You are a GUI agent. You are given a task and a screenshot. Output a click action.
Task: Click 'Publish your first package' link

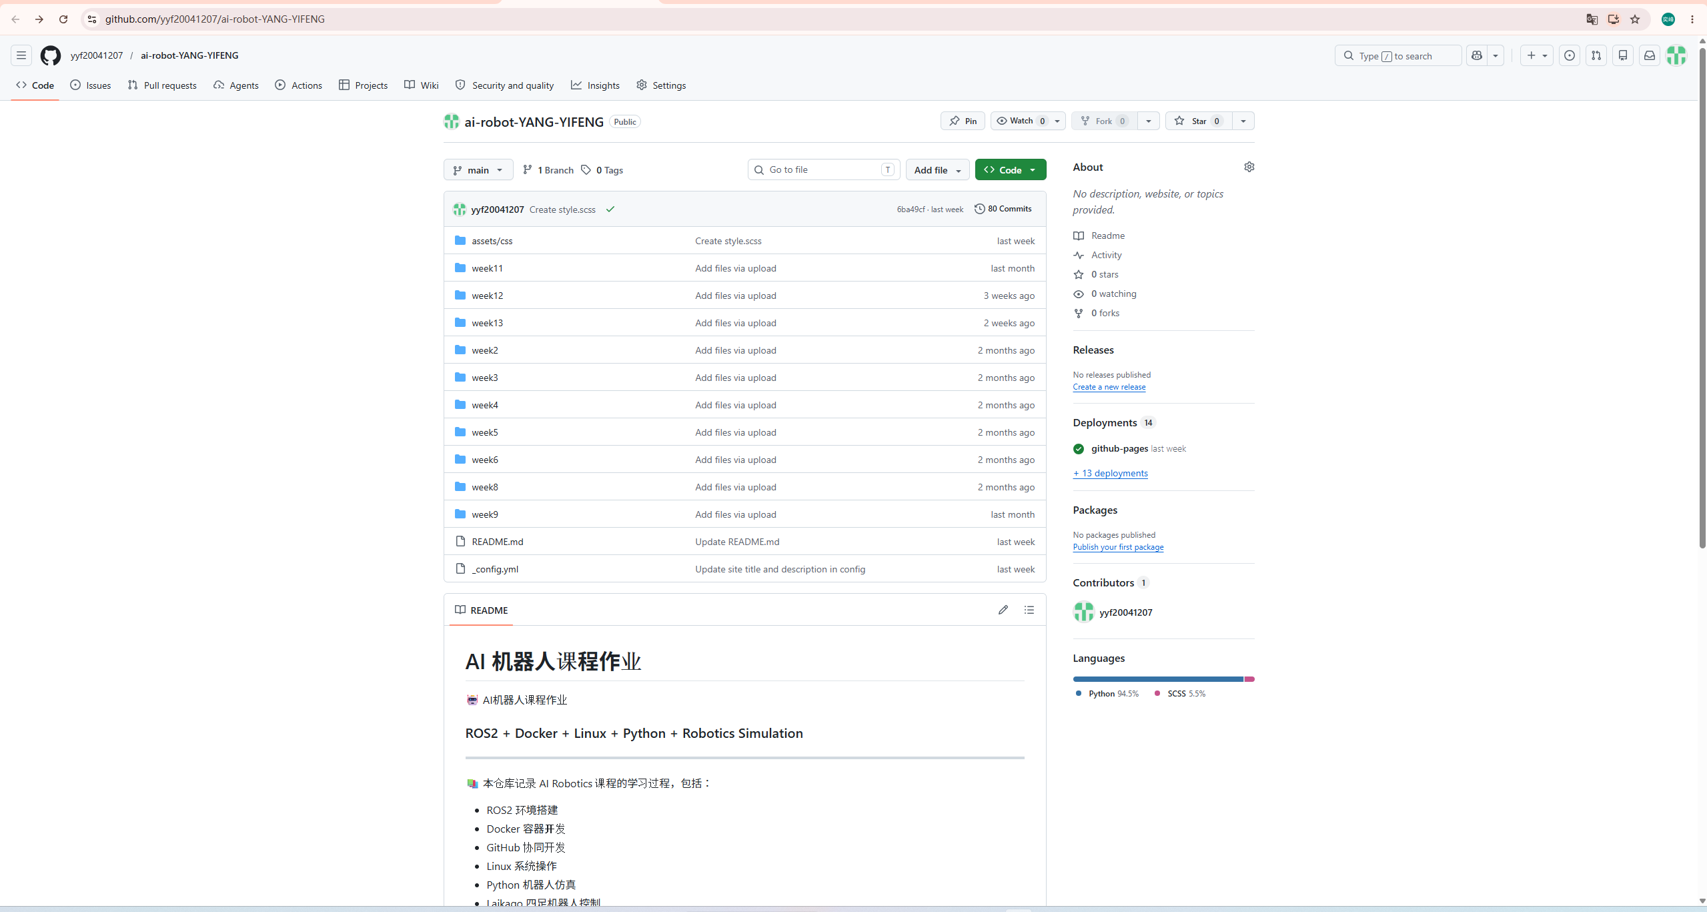[x=1118, y=547]
